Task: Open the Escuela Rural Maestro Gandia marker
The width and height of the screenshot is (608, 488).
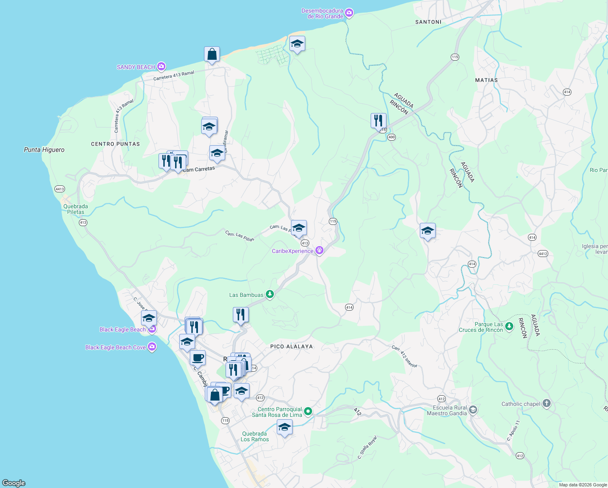Action: (473, 410)
